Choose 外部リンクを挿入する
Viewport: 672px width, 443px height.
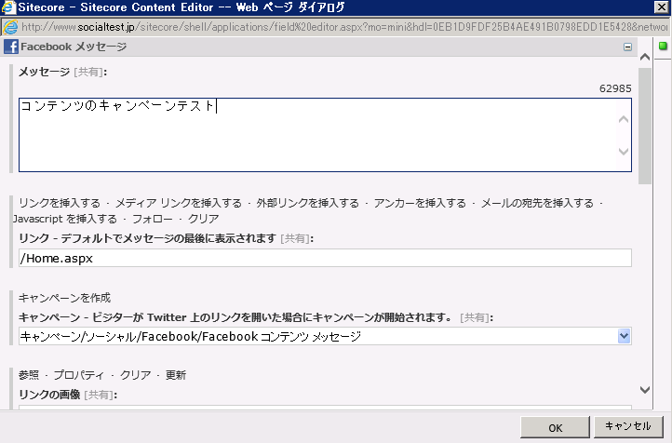pos(307,203)
